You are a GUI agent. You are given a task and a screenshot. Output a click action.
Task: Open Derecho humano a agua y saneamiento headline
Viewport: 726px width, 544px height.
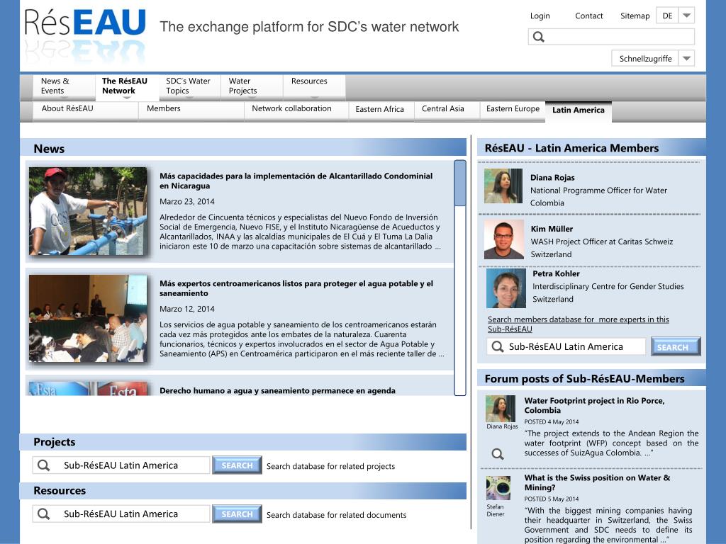277,391
